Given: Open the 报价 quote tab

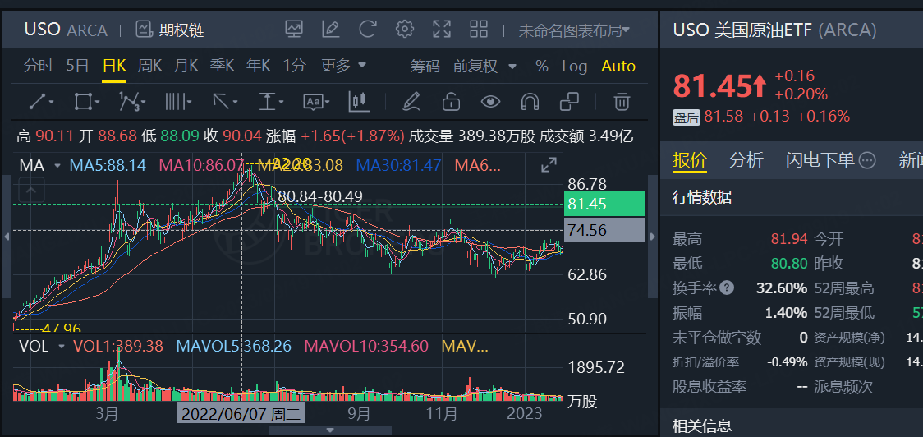Looking at the screenshot, I should [689, 159].
